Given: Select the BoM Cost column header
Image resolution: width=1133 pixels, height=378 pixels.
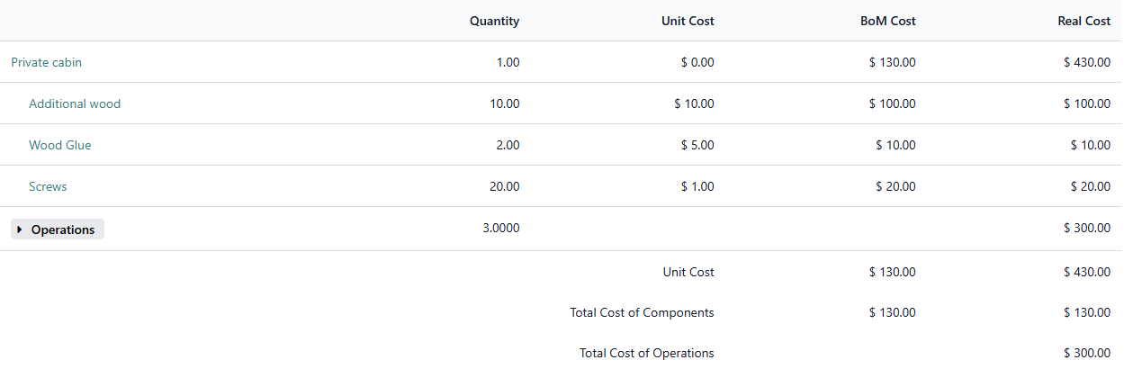Looking at the screenshot, I should (x=887, y=22).
